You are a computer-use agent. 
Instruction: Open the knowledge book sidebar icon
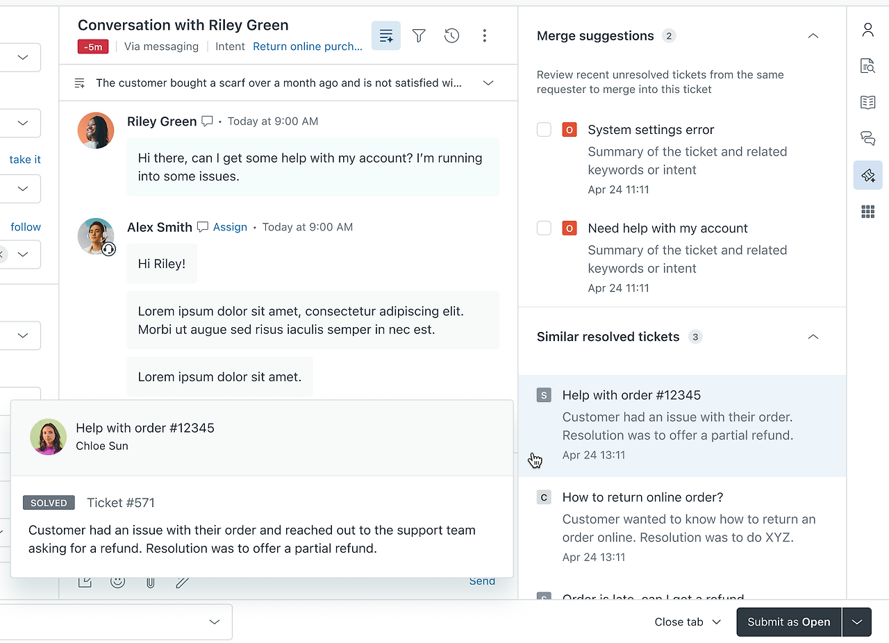coord(868,102)
